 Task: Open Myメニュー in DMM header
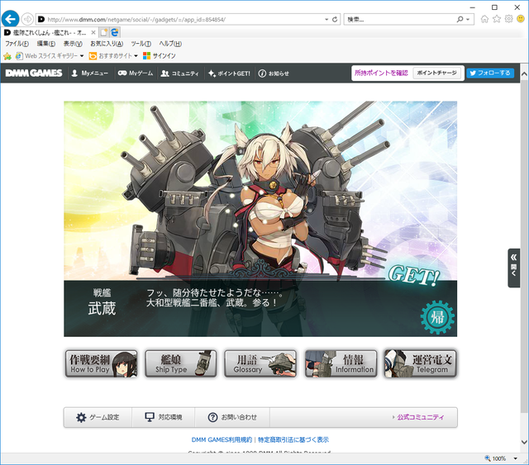coord(90,74)
